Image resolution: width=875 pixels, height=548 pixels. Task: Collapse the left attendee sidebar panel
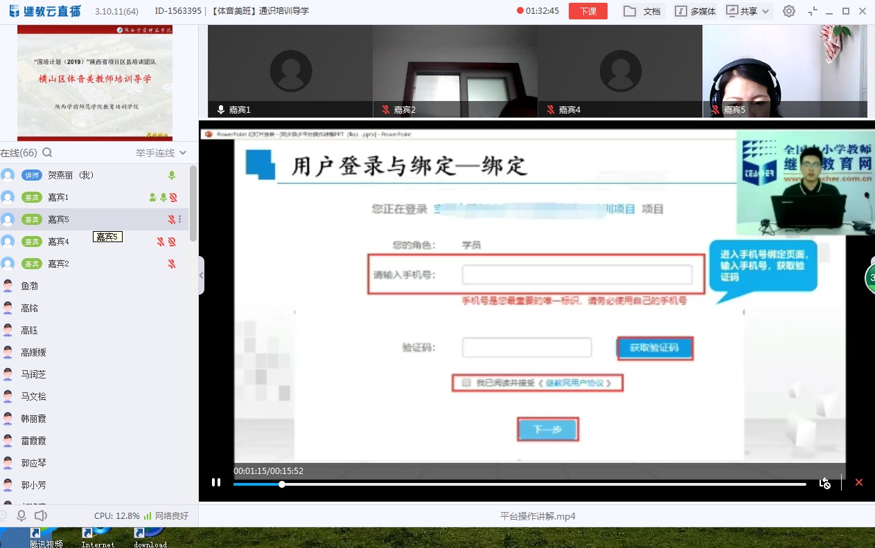(x=201, y=275)
